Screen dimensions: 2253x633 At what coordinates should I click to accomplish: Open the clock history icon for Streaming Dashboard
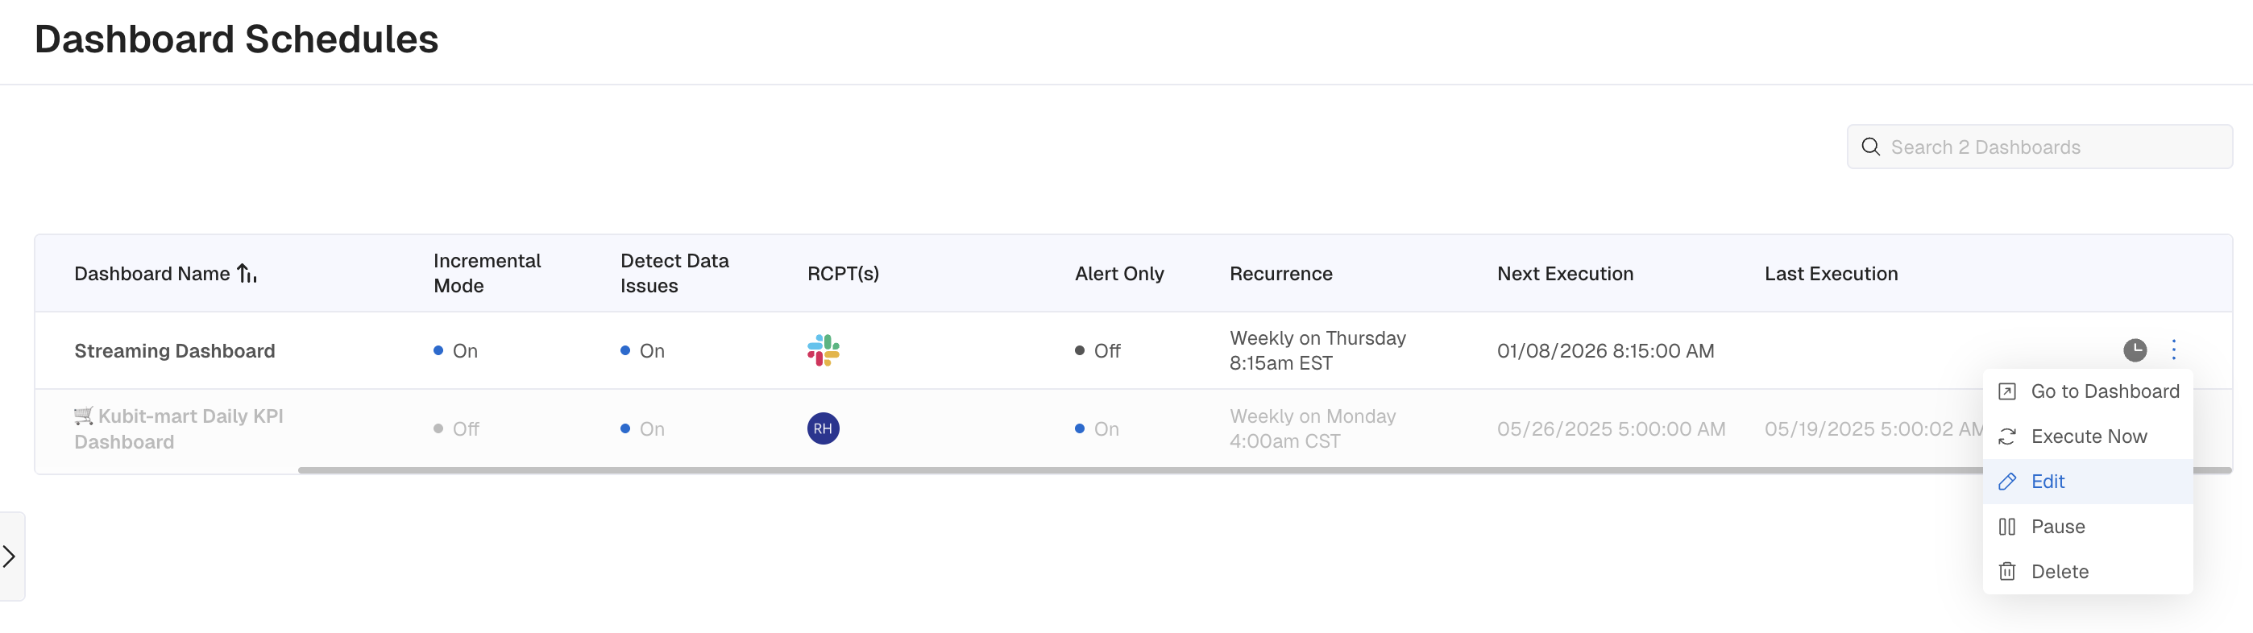[x=2135, y=350]
